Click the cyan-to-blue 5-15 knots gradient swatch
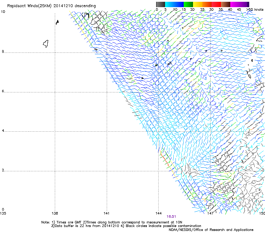 click(x=174, y=4)
